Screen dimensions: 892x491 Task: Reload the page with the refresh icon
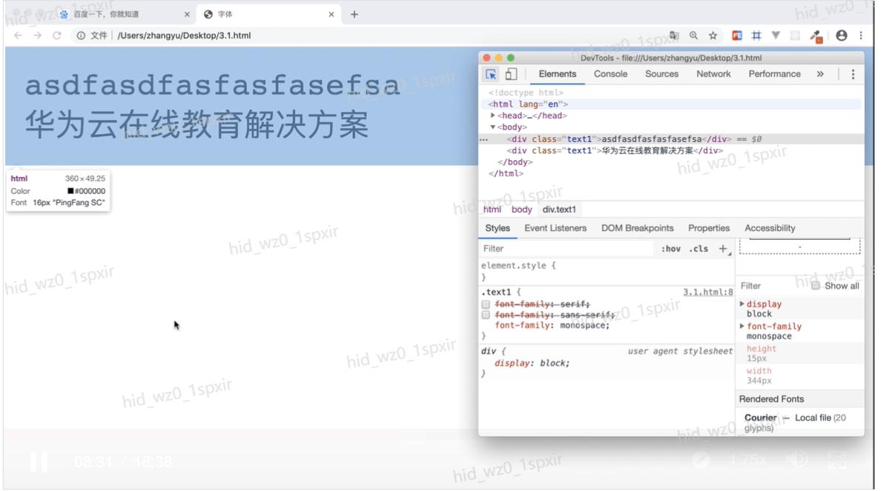pyautogui.click(x=56, y=36)
